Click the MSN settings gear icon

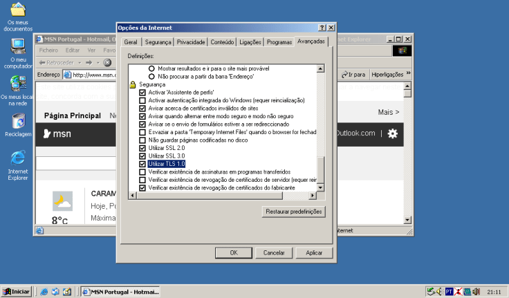point(392,133)
